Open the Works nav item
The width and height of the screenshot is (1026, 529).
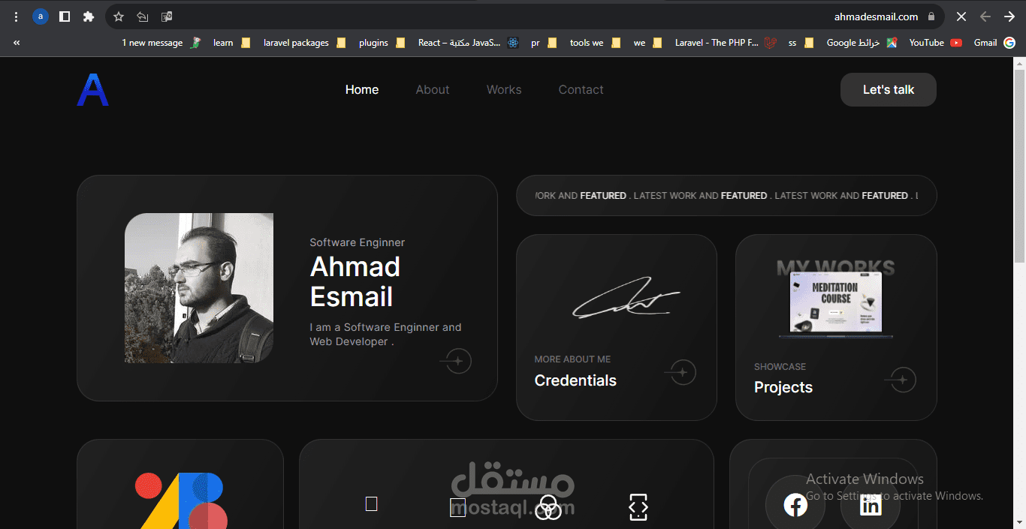pos(504,89)
